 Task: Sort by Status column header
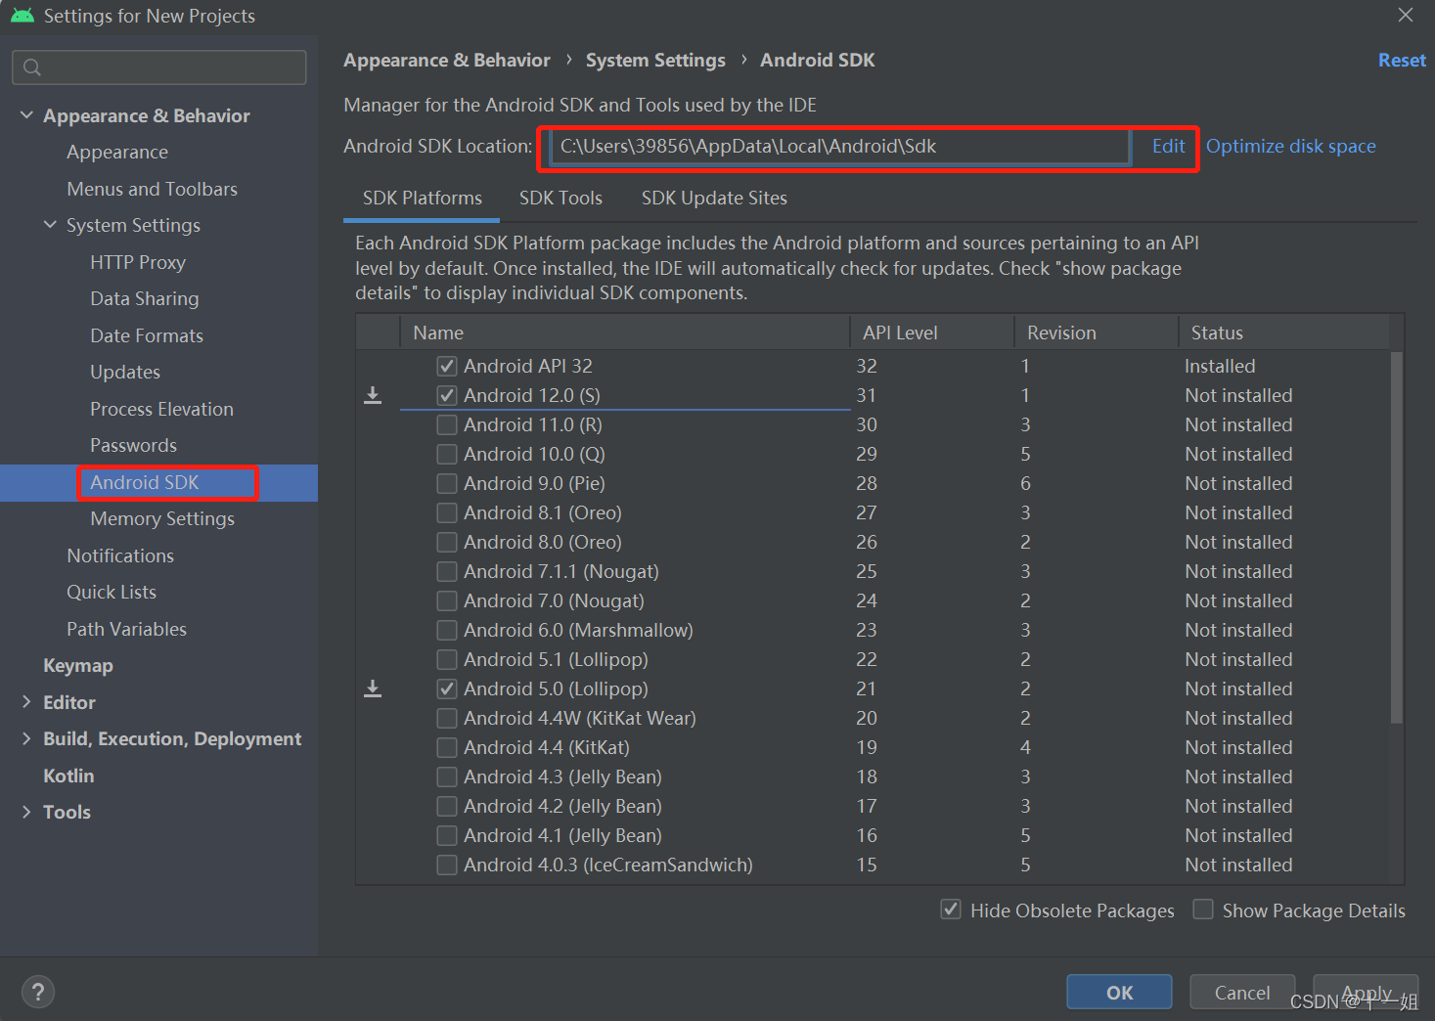(1283, 333)
